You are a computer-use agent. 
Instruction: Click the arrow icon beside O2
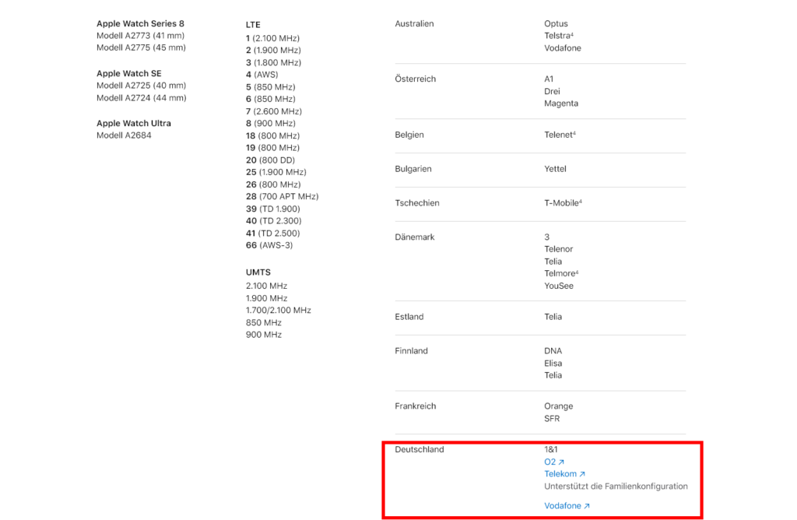pos(561,462)
